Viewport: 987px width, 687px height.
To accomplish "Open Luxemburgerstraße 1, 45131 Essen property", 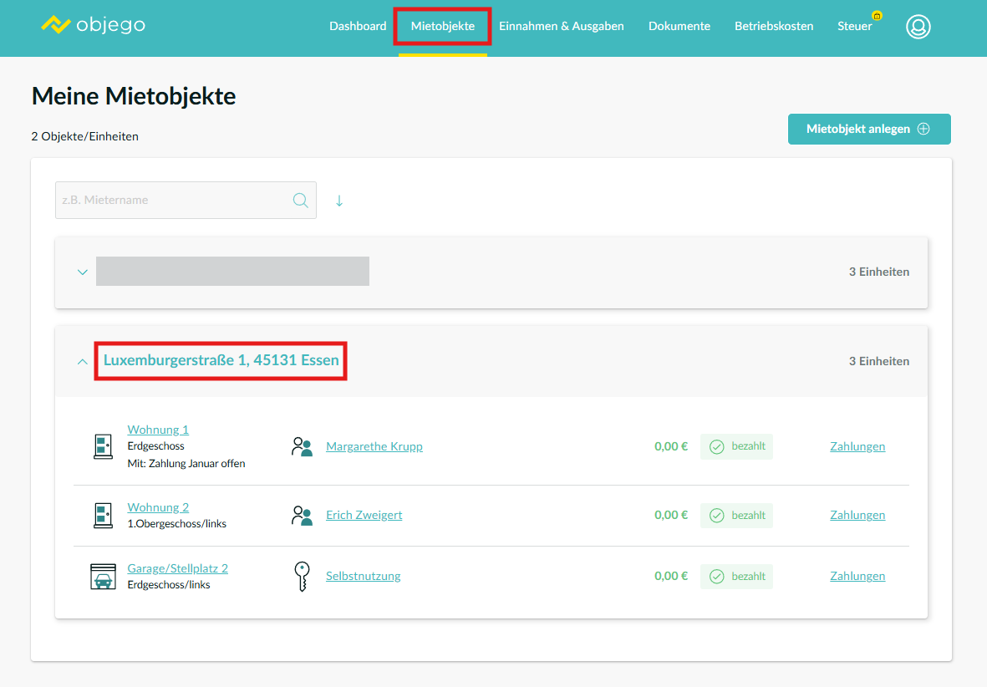I will [x=221, y=361].
